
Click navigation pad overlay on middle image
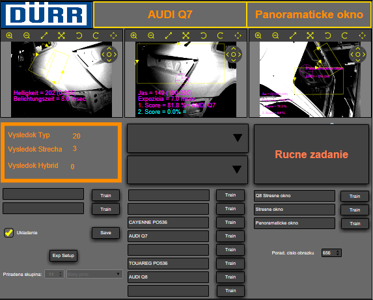[233, 55]
